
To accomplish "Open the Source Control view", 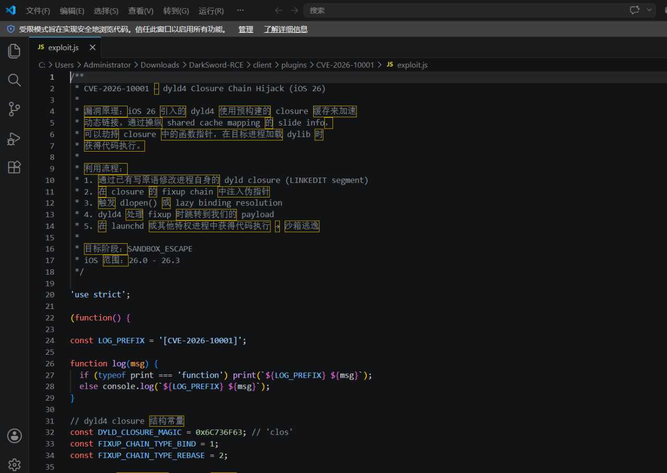I will [14, 109].
